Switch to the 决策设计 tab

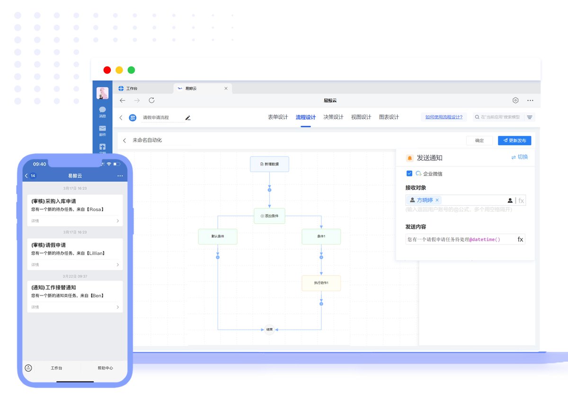333,117
